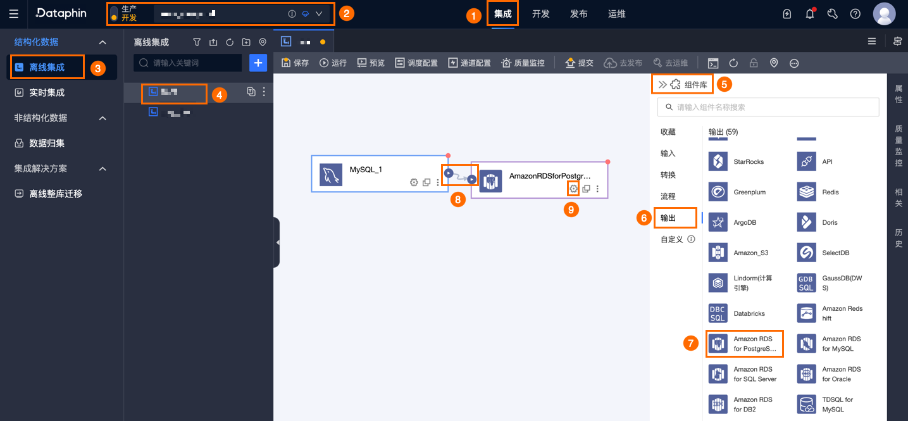
Task: Open the notification bell
Action: coord(810,13)
